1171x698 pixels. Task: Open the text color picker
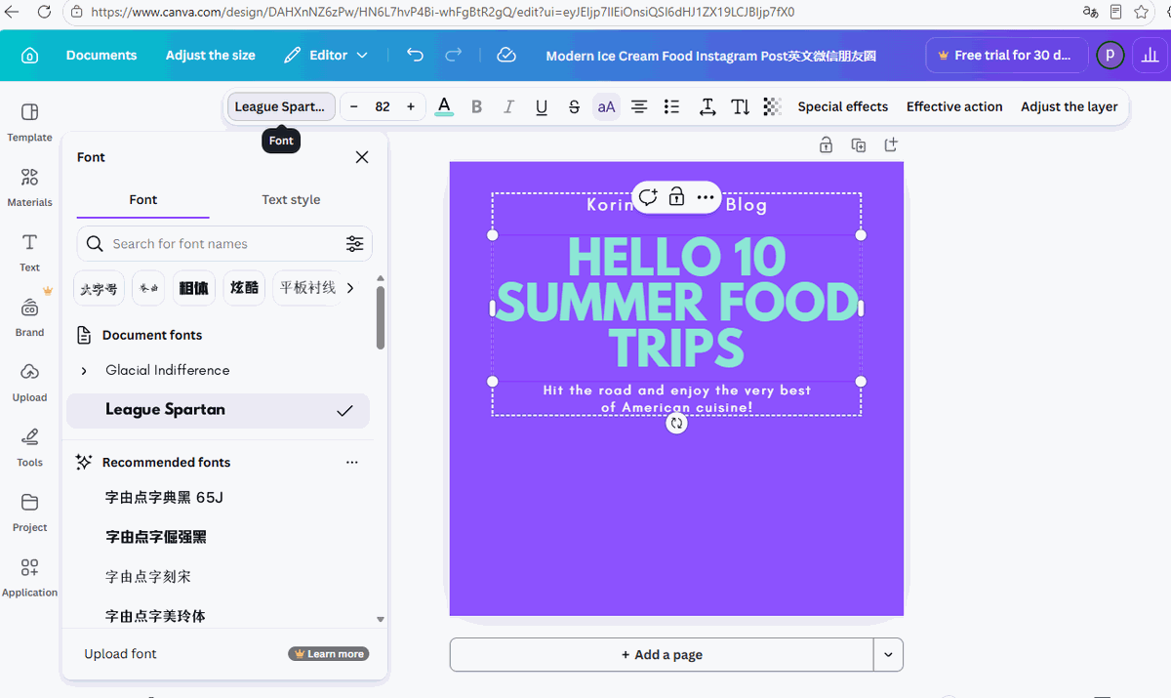(444, 106)
